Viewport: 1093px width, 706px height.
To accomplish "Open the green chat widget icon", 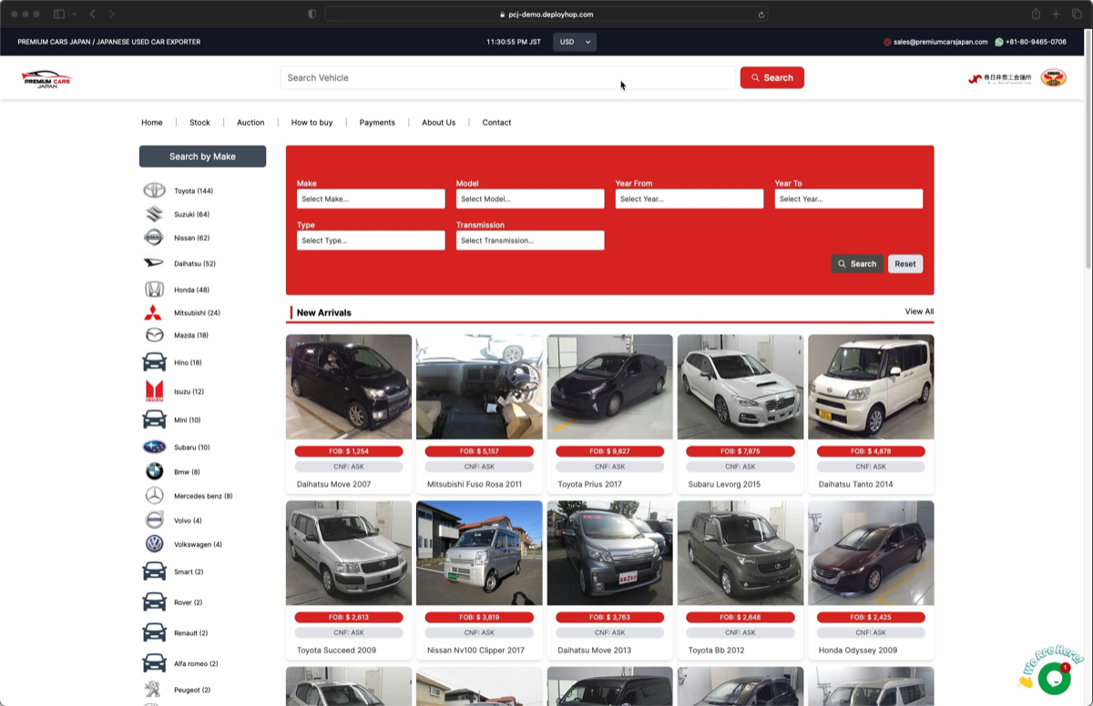I will (1054, 678).
